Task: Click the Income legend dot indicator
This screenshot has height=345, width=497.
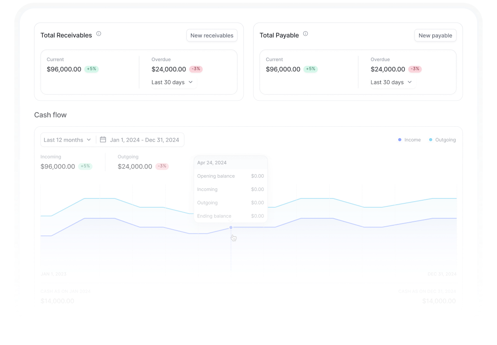Action: pos(400,139)
